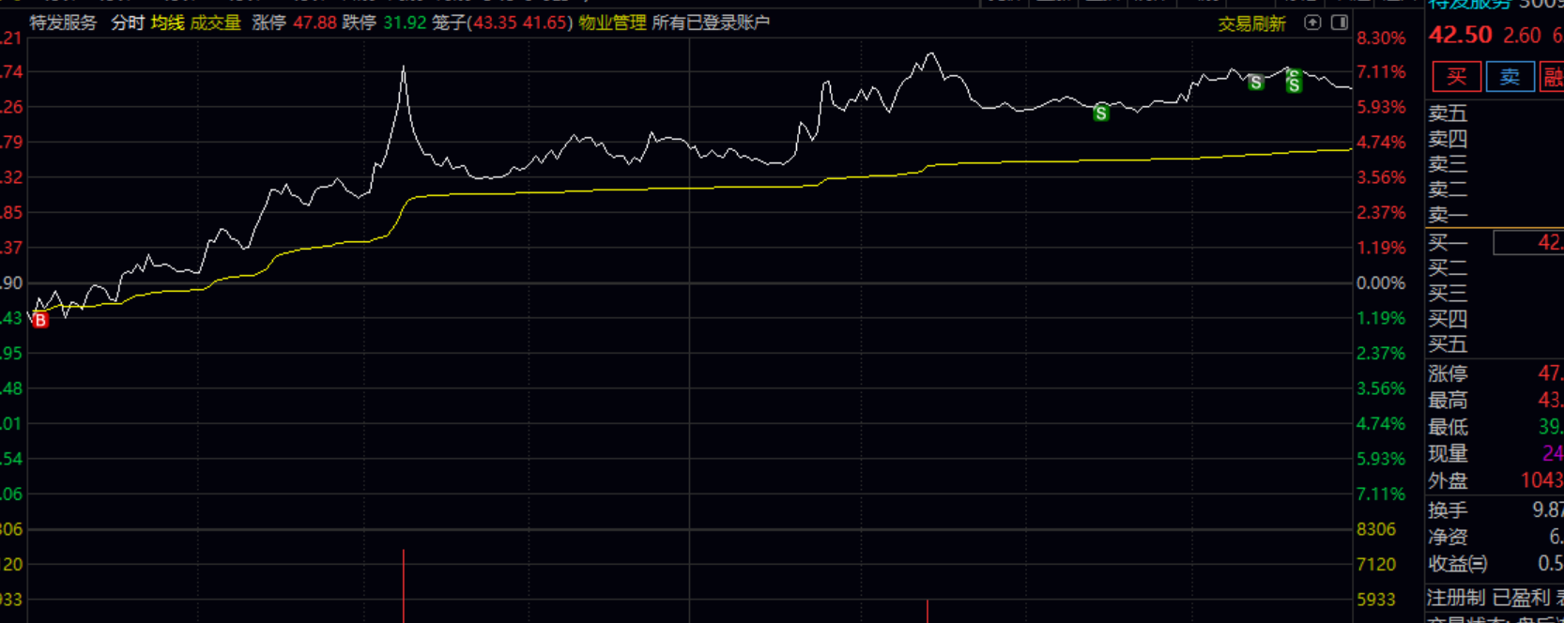Click the 交易刷新 refresh link
1564x623 pixels.
tap(1251, 23)
